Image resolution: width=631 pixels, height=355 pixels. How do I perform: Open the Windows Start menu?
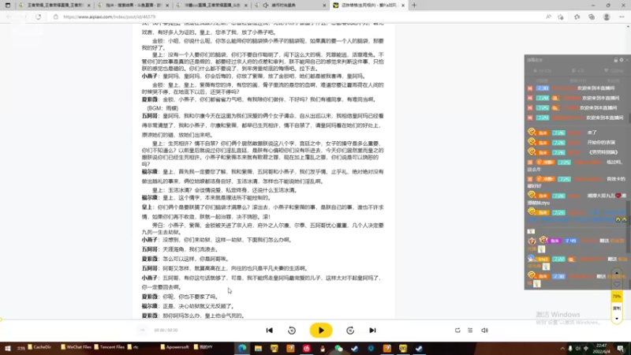tap(7, 348)
